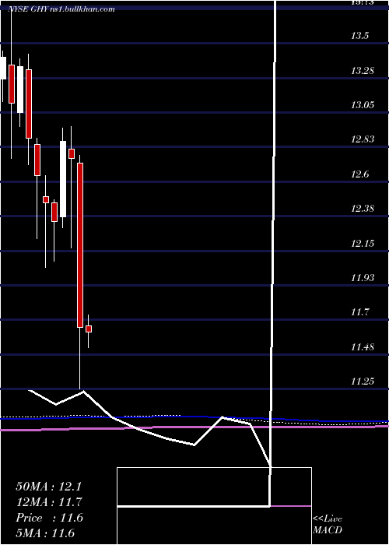Viewport: 389px width, 545px height.
Task: Click the 11.48 price axis label
Action: point(363,346)
